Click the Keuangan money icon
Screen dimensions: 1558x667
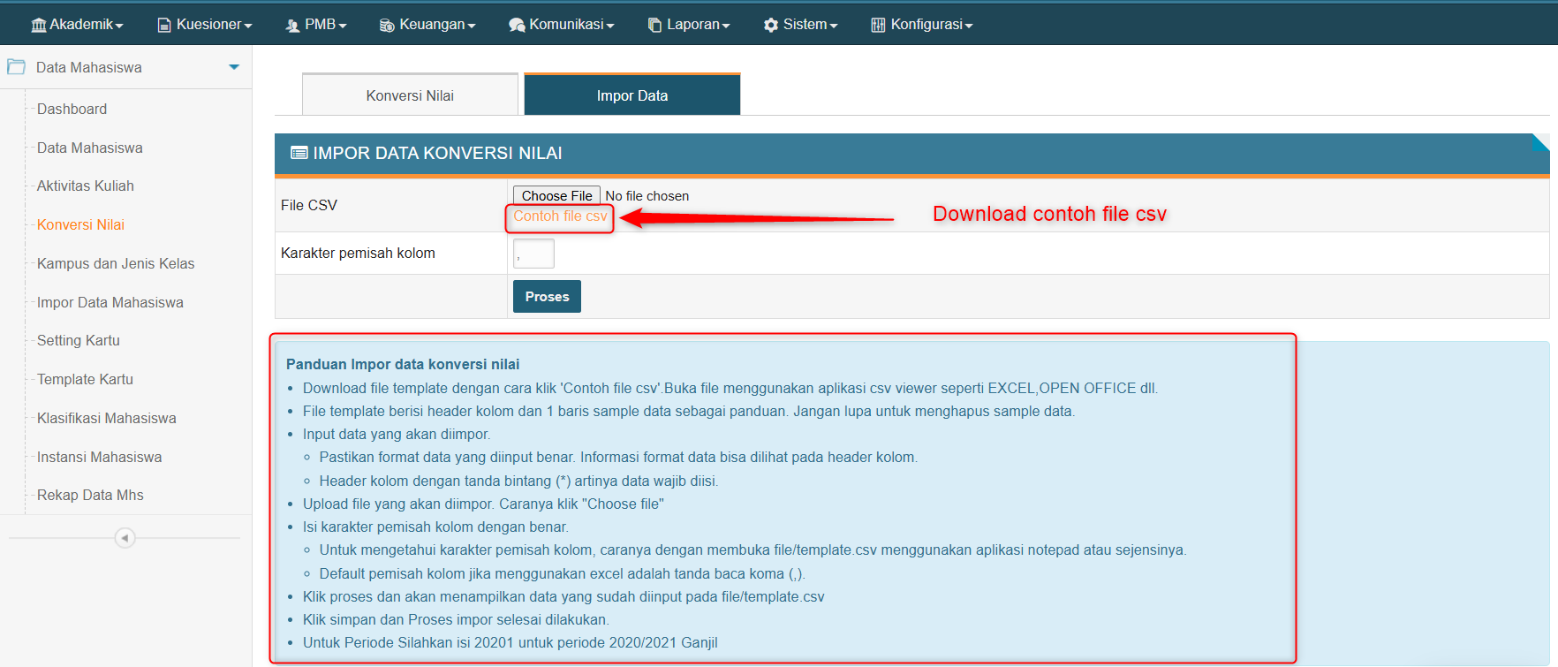(387, 26)
